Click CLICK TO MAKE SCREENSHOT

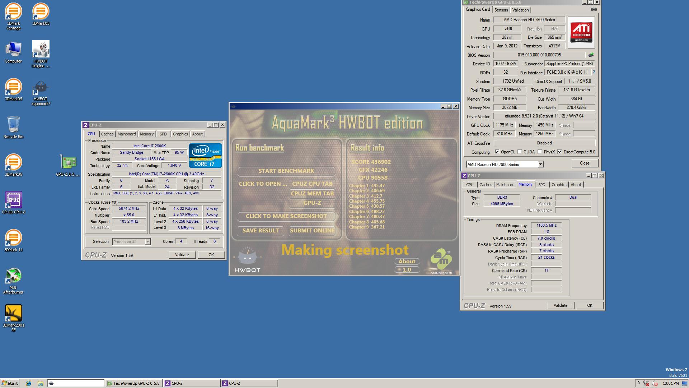[286, 216]
